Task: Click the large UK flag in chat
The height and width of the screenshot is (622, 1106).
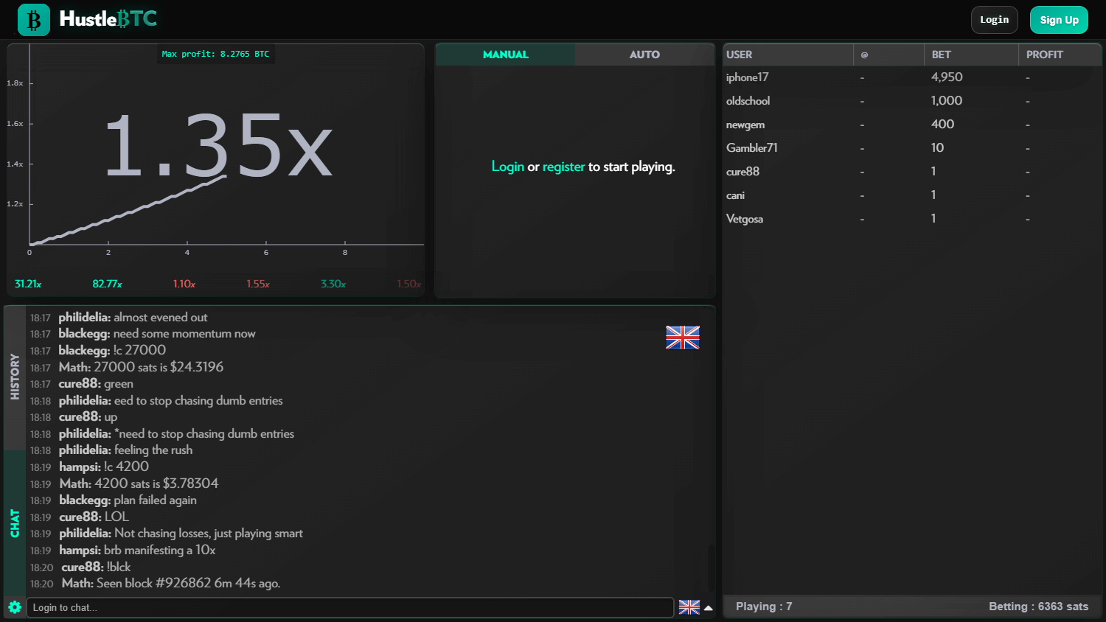Action: (682, 338)
